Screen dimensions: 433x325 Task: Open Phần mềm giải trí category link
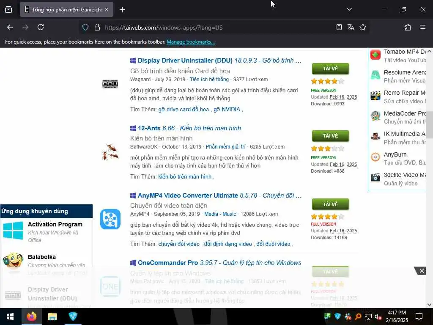tap(225, 147)
